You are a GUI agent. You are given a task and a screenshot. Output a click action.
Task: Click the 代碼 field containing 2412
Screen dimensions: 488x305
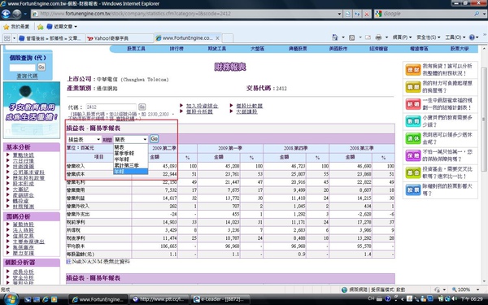coord(111,107)
